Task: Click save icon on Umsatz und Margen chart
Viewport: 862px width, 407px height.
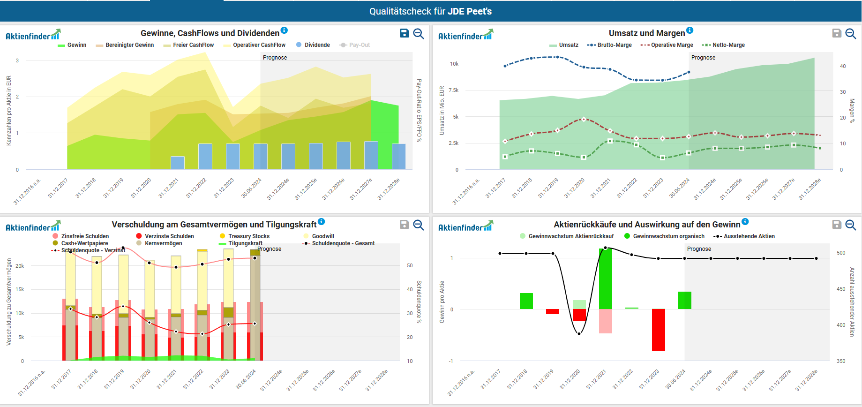Action: tap(837, 33)
